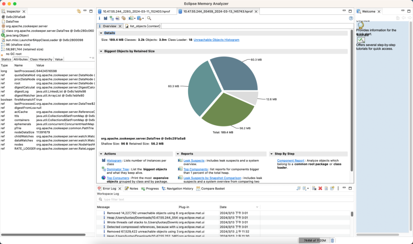The width and height of the screenshot is (413, 244).
Task: Select the green 56.2 MB pie slice
Action: 226,112
